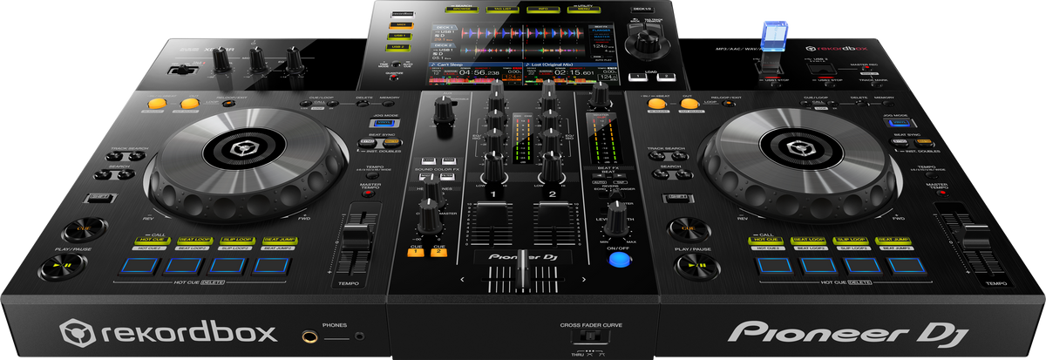Click the channel 2 fader on the mixer
This screenshot has height=360, width=1046.
[x=552, y=215]
